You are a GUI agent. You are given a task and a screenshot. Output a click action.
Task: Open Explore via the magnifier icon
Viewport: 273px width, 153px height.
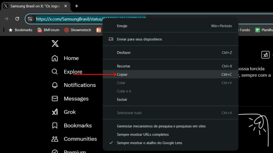55,71
